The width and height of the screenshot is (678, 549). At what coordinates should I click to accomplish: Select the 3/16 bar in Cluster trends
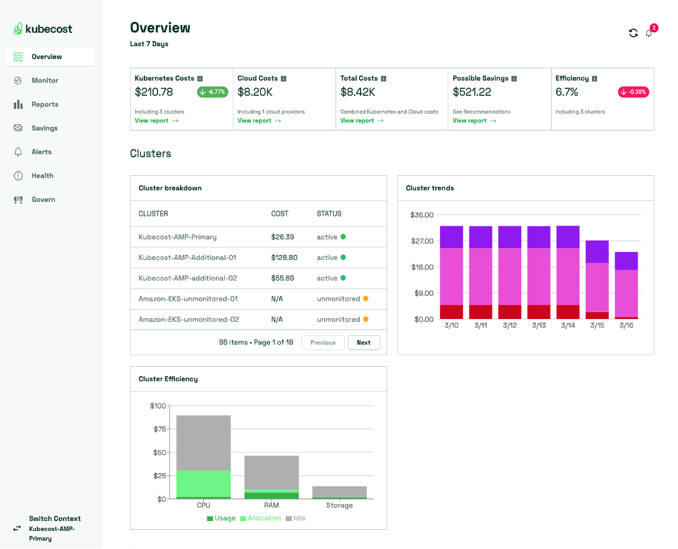627,286
